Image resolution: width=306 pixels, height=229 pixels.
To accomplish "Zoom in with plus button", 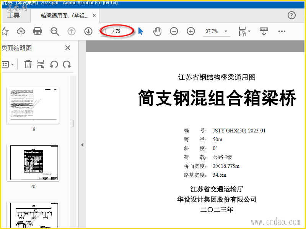I will 190,31.
